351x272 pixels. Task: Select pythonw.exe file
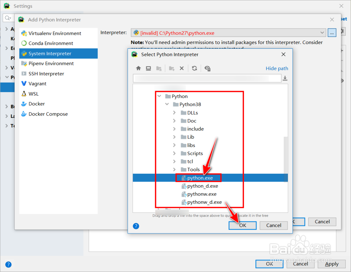[x=202, y=194]
